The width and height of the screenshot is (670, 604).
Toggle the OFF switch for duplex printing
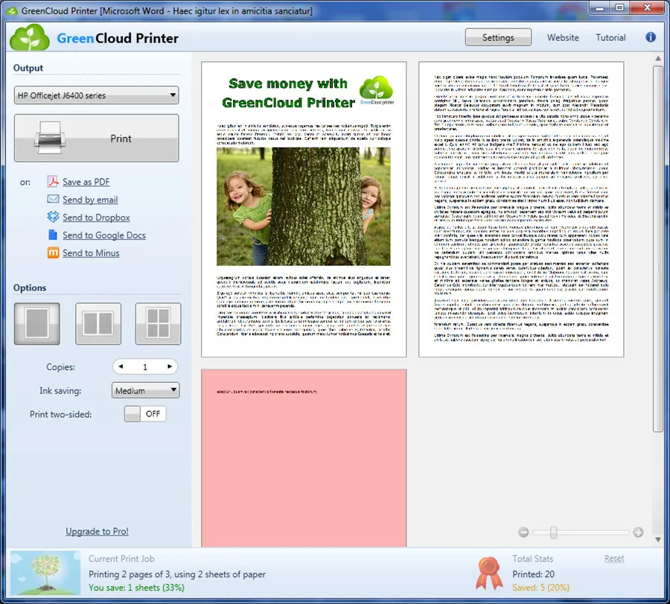point(144,413)
